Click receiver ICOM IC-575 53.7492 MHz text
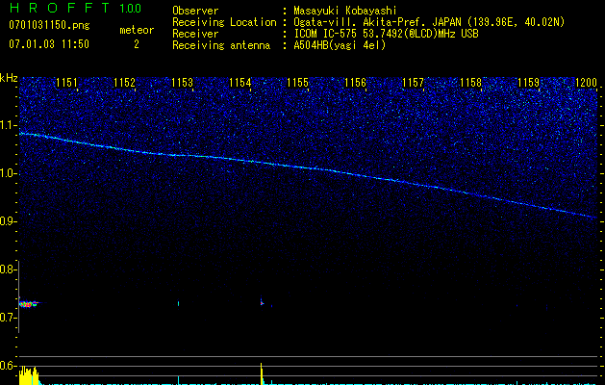605x385 pixels. pyautogui.click(x=386, y=34)
